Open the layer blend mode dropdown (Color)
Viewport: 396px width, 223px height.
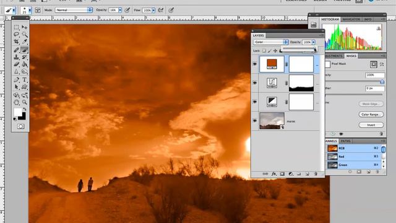click(x=271, y=42)
